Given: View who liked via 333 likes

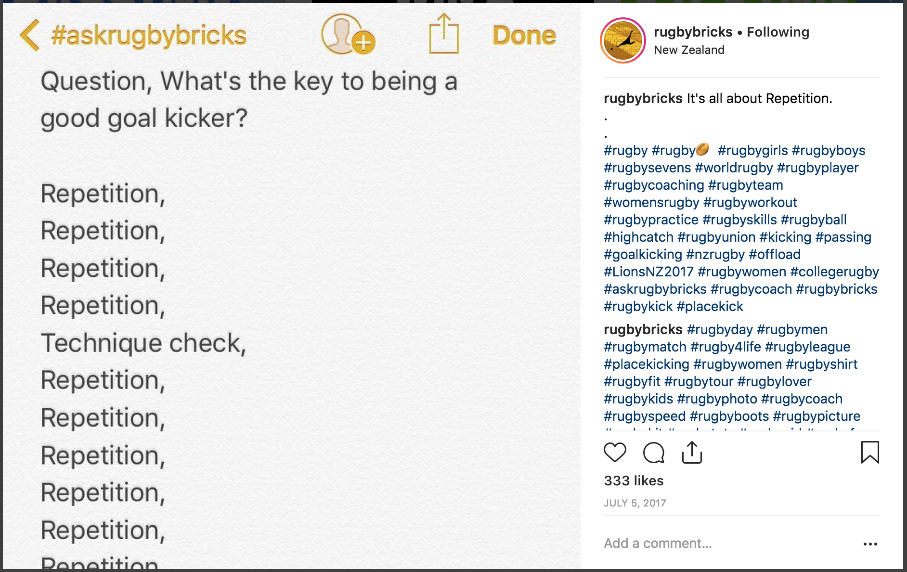Looking at the screenshot, I should coord(634,481).
